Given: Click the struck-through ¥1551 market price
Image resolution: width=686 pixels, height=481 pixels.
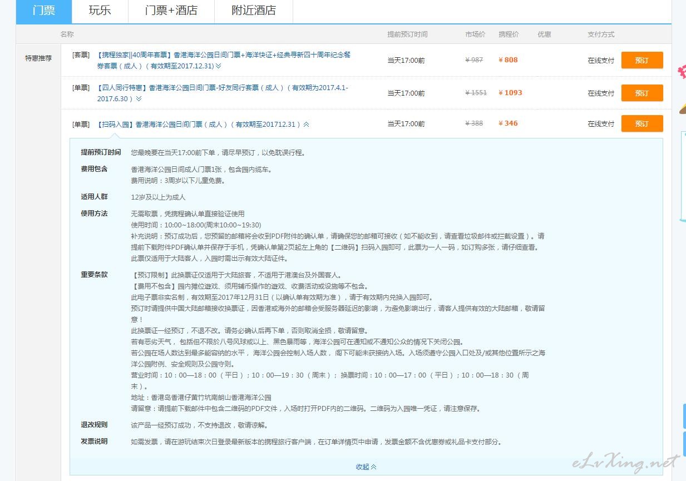Looking at the screenshot, I should [476, 93].
